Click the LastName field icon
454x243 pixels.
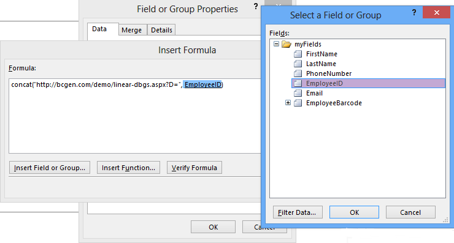(x=298, y=64)
